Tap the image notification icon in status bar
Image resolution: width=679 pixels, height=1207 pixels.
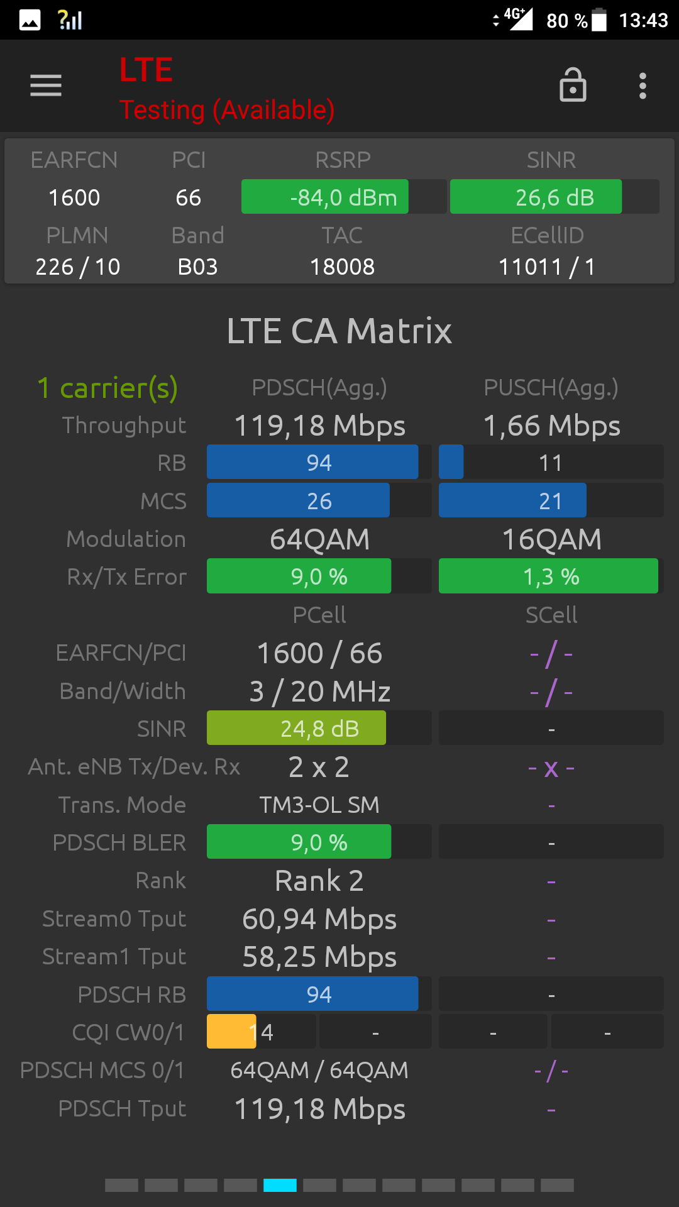click(30, 20)
